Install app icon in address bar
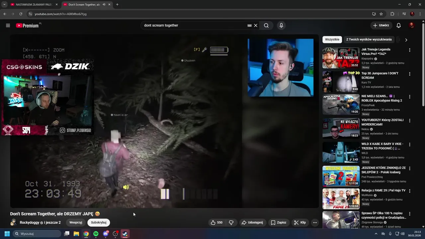Image resolution: width=425 pixels, height=239 pixels. [x=374, y=14]
